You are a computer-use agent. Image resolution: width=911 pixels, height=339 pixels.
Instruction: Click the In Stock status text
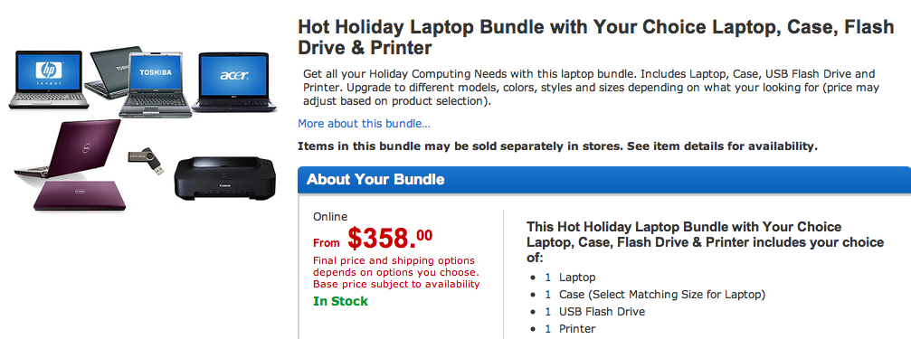point(340,301)
